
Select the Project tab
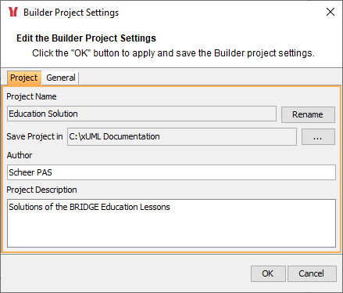[x=24, y=78]
